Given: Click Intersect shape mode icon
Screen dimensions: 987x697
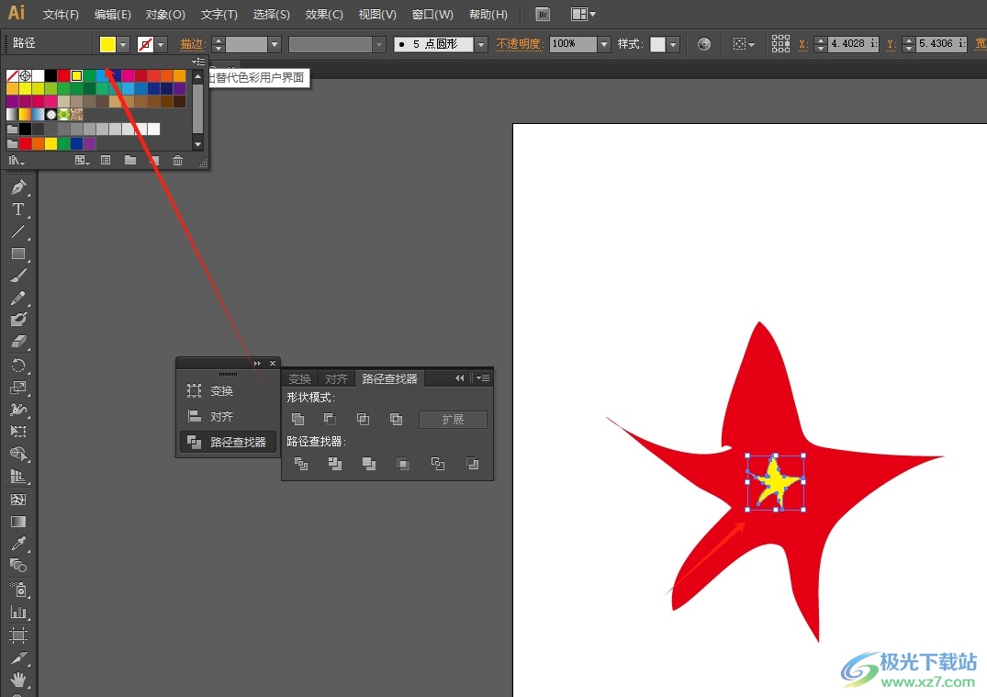Looking at the screenshot, I should [364, 420].
